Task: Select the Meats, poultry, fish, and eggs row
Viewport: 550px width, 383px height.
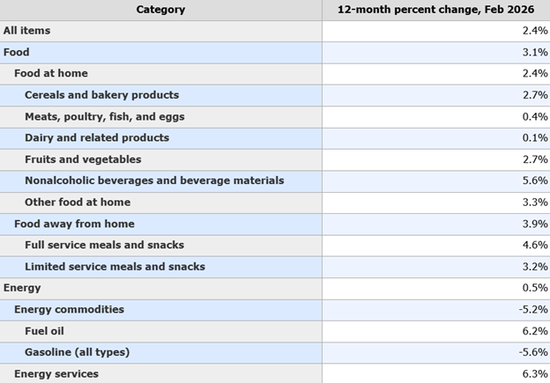Action: click(275, 117)
